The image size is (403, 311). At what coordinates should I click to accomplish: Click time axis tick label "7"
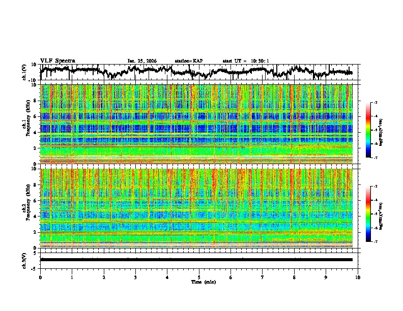coord(263,277)
